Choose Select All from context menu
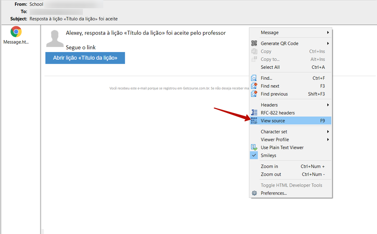This screenshot has height=234, width=377. (x=270, y=67)
